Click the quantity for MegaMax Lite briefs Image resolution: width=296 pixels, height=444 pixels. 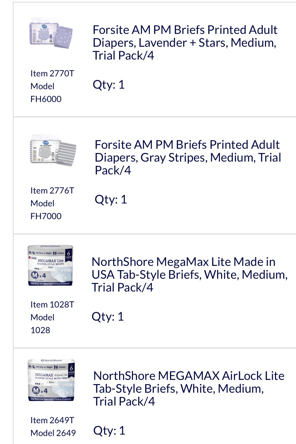(x=107, y=317)
